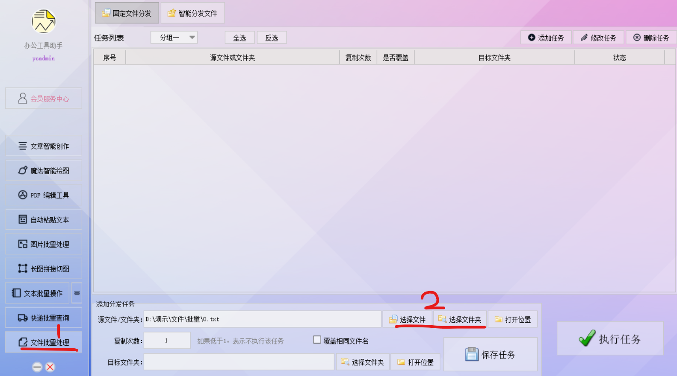
Task: Switch to 固定文件分发 tab
Action: pyautogui.click(x=127, y=13)
